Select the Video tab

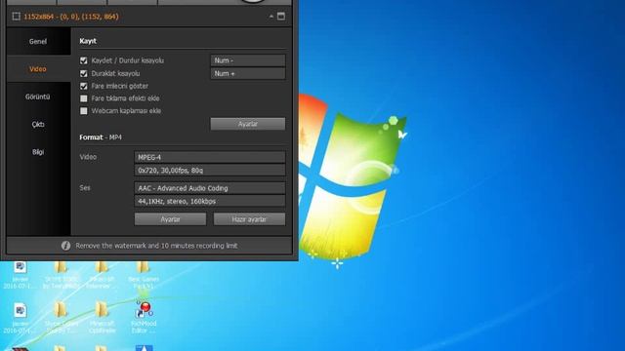pos(38,69)
